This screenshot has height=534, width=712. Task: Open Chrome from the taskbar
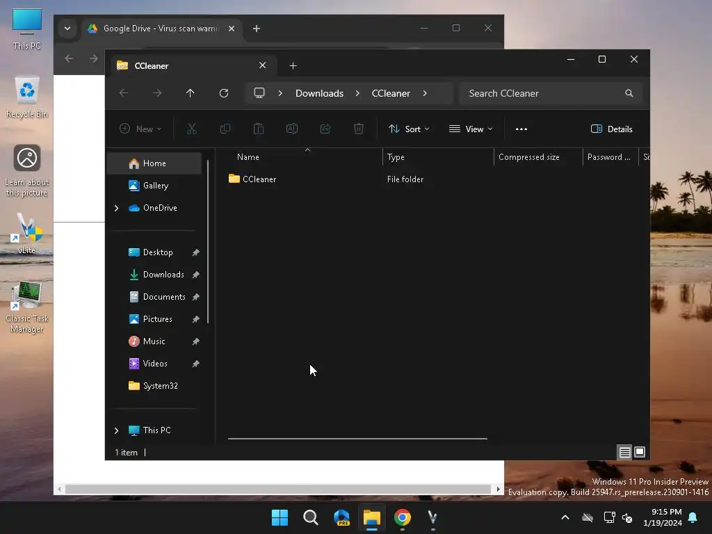[x=403, y=517]
